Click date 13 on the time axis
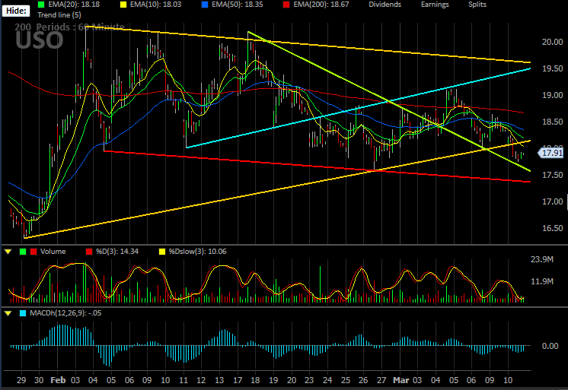The image size is (568, 390). pyautogui.click(x=219, y=380)
